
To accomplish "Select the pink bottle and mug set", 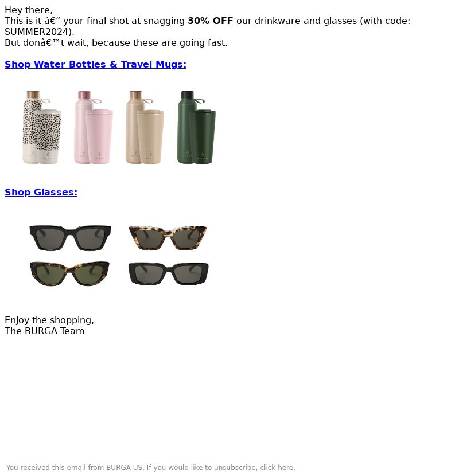I will coord(93,127).
